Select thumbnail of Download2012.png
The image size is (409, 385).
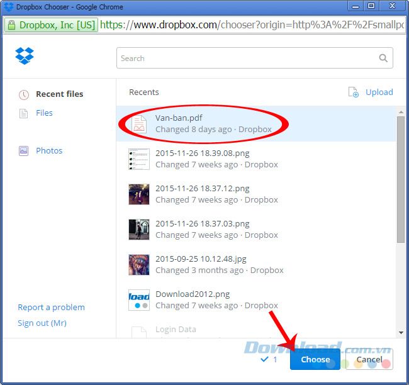coord(139,300)
